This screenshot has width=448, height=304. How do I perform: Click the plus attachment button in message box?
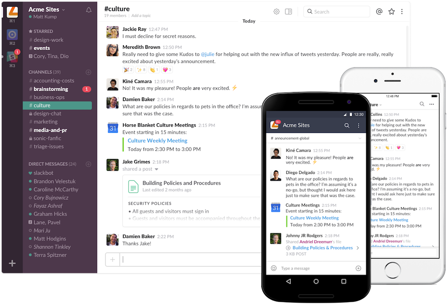point(112,259)
